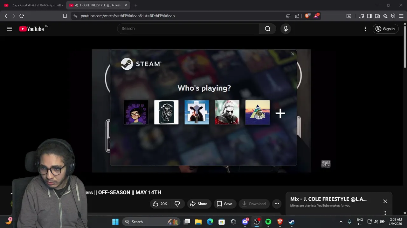Click the Download button
Screen dimensions: 407x228
click(254, 204)
